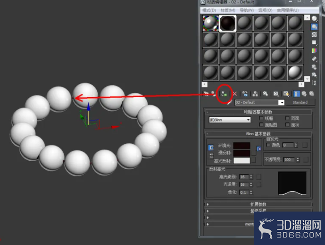Click Show Shaded Material in Viewport icon

[286, 94]
